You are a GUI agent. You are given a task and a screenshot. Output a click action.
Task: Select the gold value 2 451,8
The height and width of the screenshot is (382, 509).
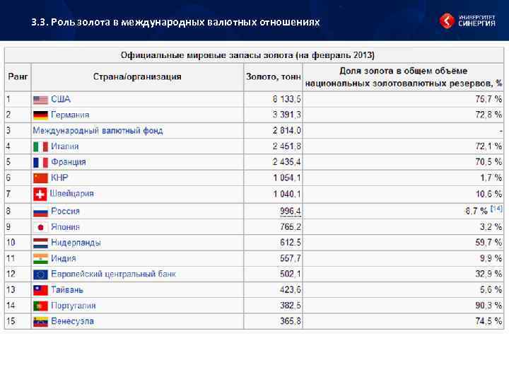click(x=286, y=146)
